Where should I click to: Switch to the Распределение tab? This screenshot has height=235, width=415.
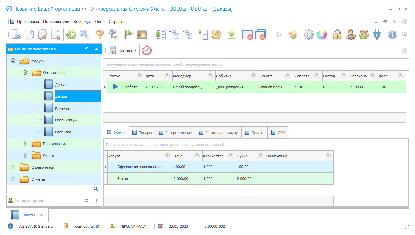pos(175,133)
